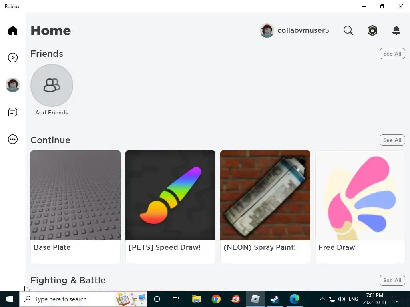The image size is (410, 307).
Task: Close the Roblox window
Action: (400, 6)
